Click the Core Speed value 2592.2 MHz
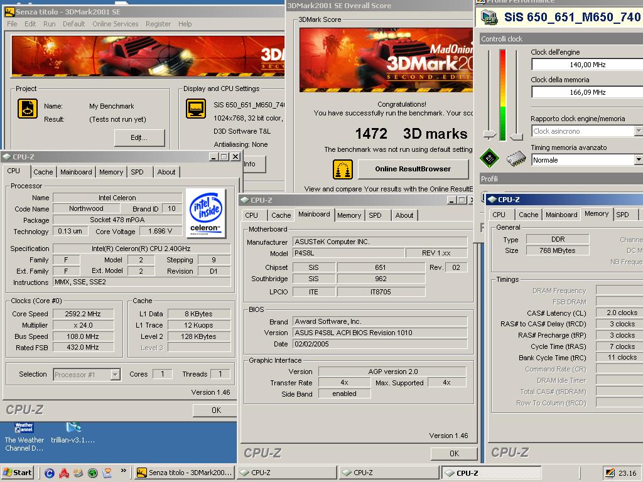The image size is (643, 482). [x=82, y=314]
